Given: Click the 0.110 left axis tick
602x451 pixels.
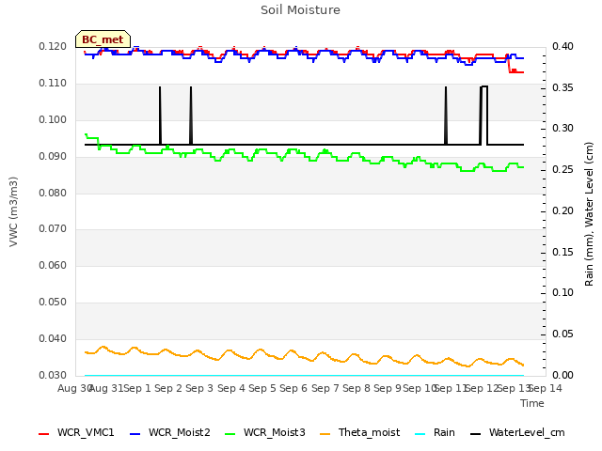Looking at the screenshot, I should click(53, 84).
